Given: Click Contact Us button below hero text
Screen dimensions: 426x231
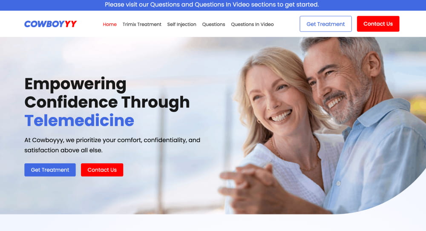Looking at the screenshot, I should click(102, 170).
